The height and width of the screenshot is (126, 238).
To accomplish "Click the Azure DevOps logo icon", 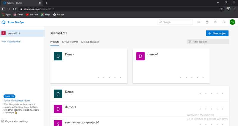I will (x=4, y=22).
